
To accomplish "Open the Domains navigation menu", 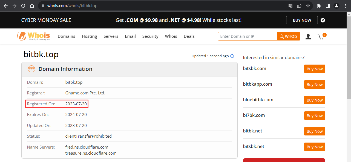I will (66, 36).
